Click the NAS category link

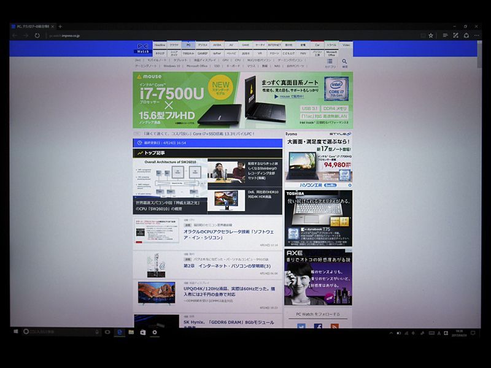[x=277, y=66]
